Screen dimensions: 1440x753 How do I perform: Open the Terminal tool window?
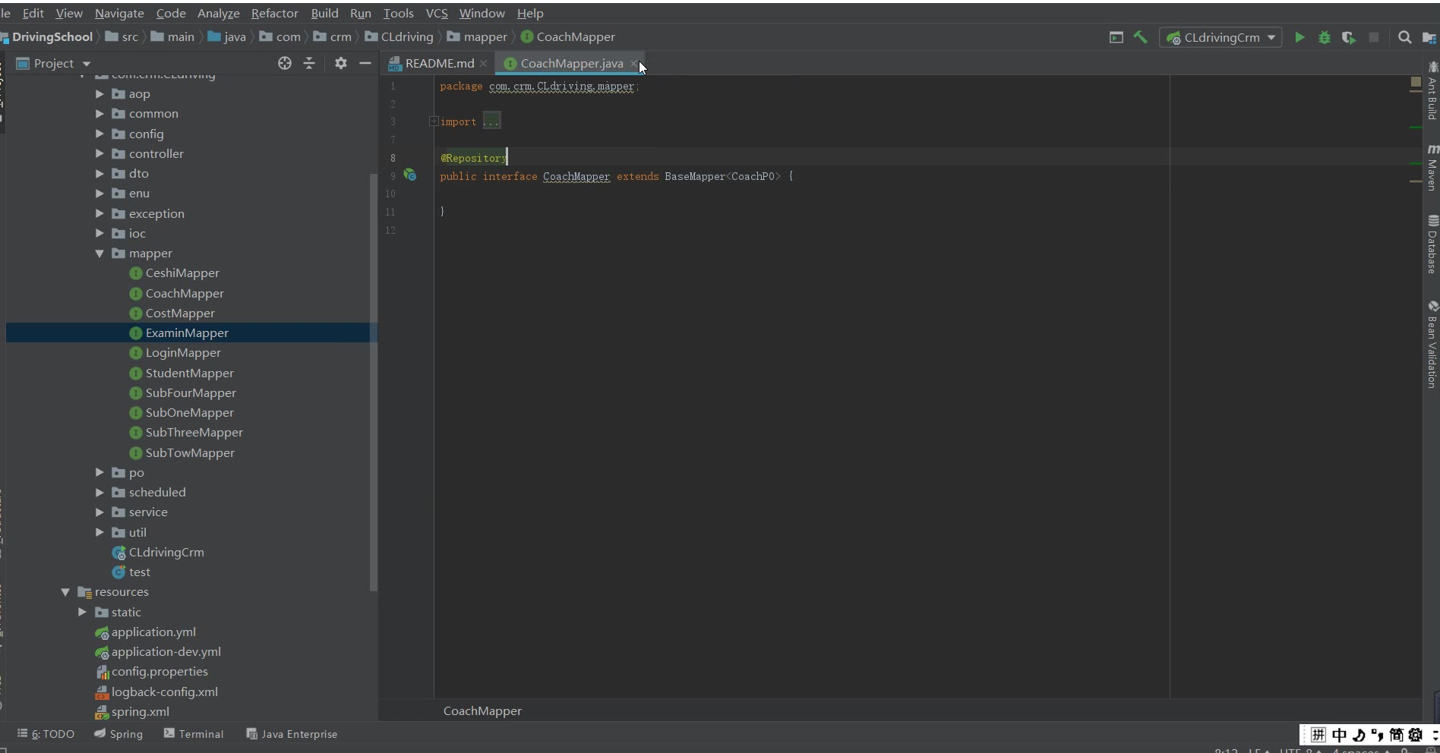(194, 734)
